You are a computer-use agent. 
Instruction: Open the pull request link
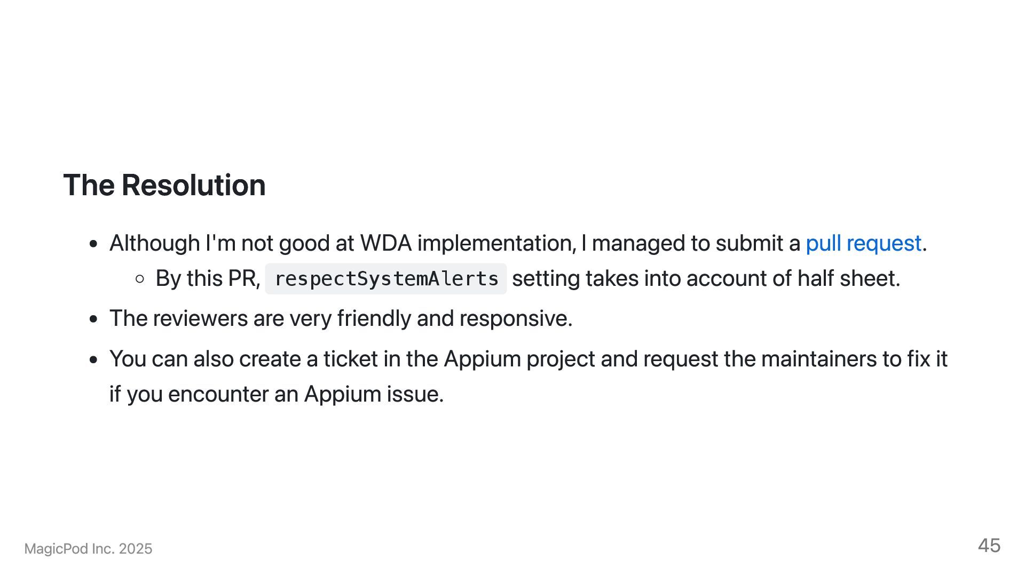[x=863, y=244]
